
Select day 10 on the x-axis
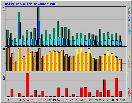coord(43,100)
